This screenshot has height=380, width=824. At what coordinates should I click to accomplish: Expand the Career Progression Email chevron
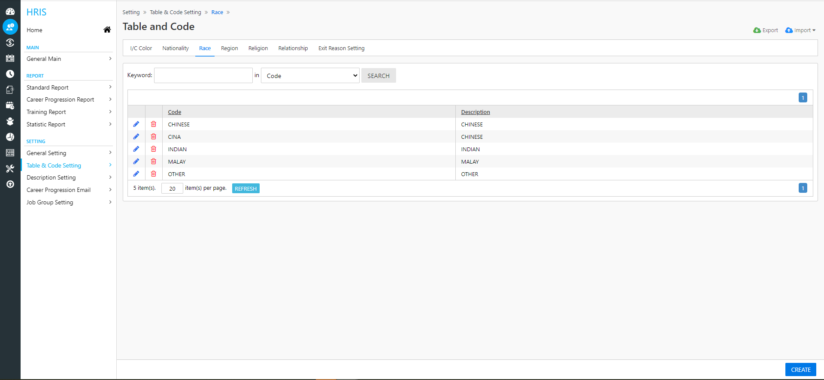click(x=110, y=189)
